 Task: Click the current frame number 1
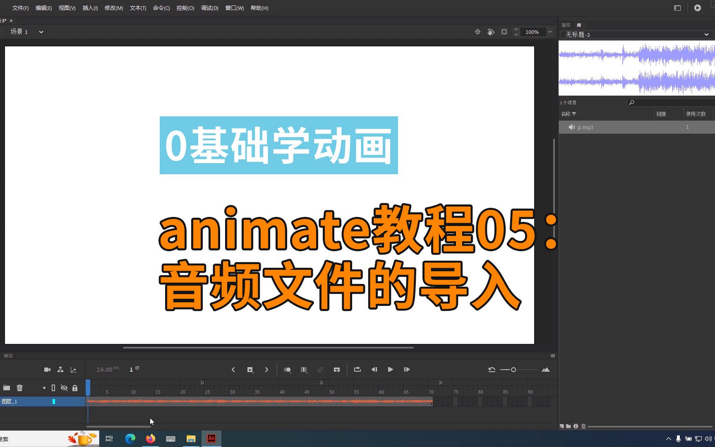click(x=131, y=370)
